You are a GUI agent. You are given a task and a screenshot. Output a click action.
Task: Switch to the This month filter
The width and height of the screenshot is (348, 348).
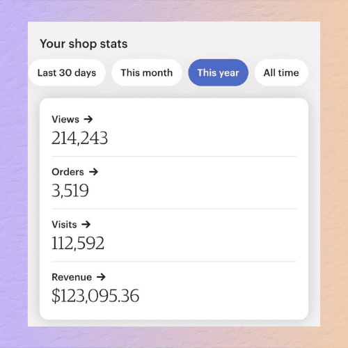147,72
